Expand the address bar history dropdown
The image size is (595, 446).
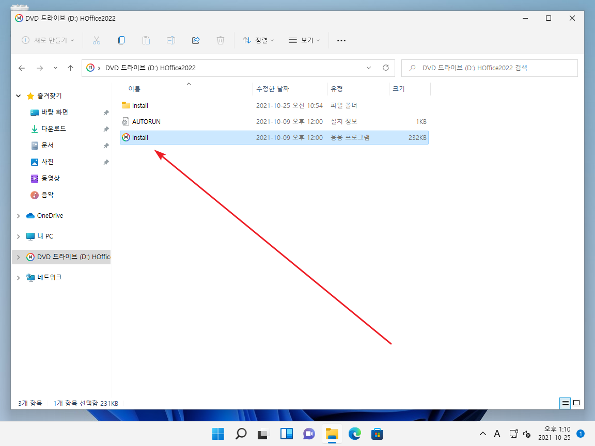coord(368,68)
